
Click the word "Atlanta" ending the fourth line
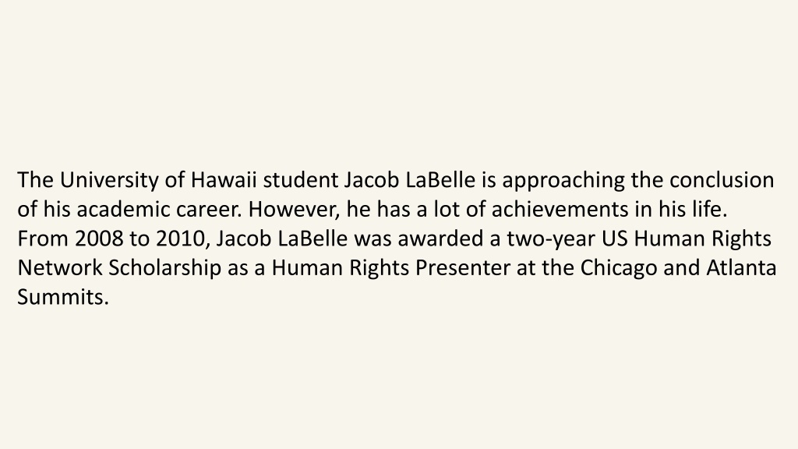(741, 268)
